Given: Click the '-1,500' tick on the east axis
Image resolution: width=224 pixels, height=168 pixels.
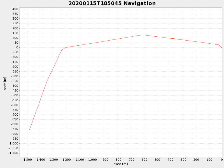Looking at the screenshot, I should [27, 160].
